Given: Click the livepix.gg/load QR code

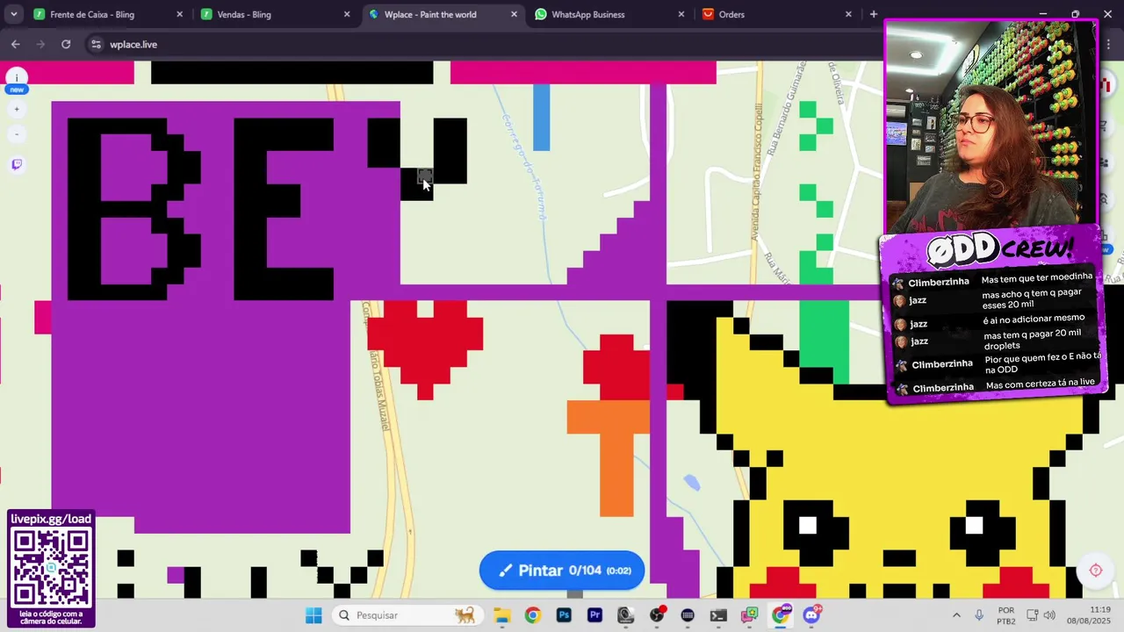Looking at the screenshot, I should click(51, 567).
